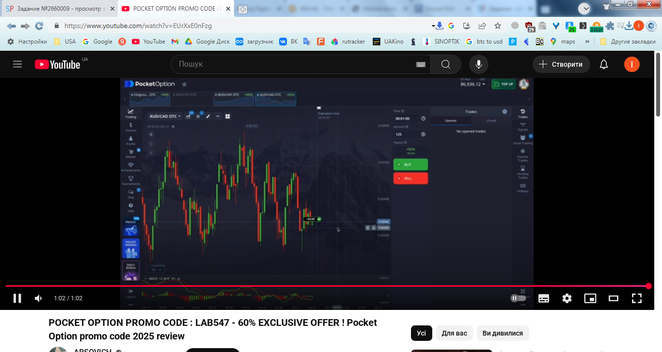Open the Gmail bookmark icon
The width and height of the screenshot is (662, 352).
175,42
